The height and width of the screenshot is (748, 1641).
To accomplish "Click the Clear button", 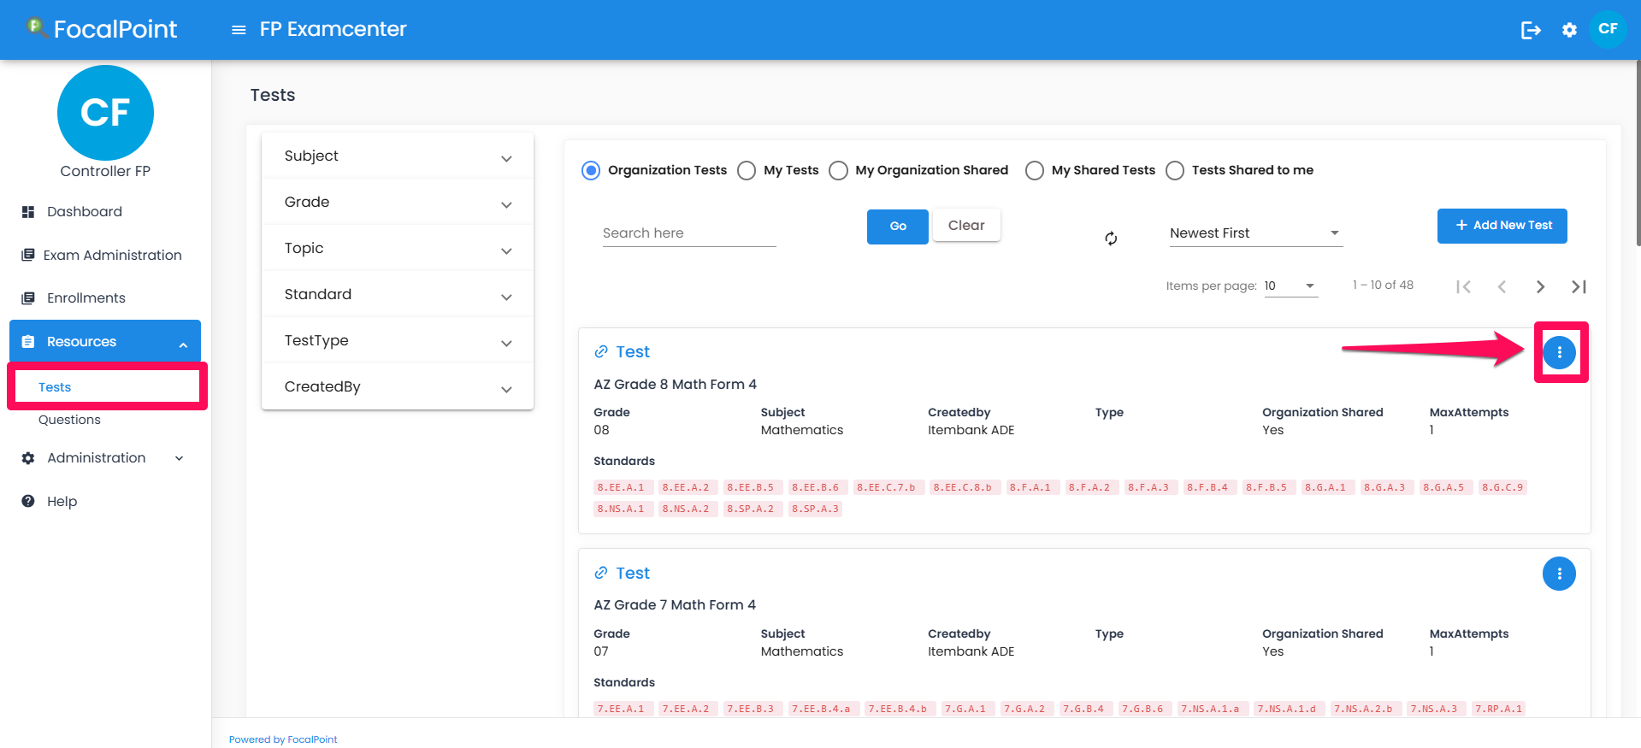I will (x=966, y=226).
